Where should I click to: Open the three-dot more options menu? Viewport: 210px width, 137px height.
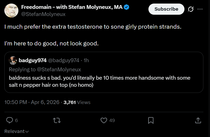tap(200, 9)
